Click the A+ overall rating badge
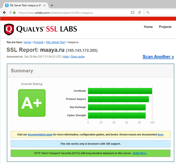Image resolution: width=176 pixels, height=164 pixels. (32, 103)
